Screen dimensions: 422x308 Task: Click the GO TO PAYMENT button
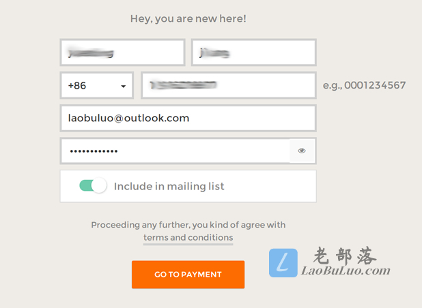[x=188, y=275]
